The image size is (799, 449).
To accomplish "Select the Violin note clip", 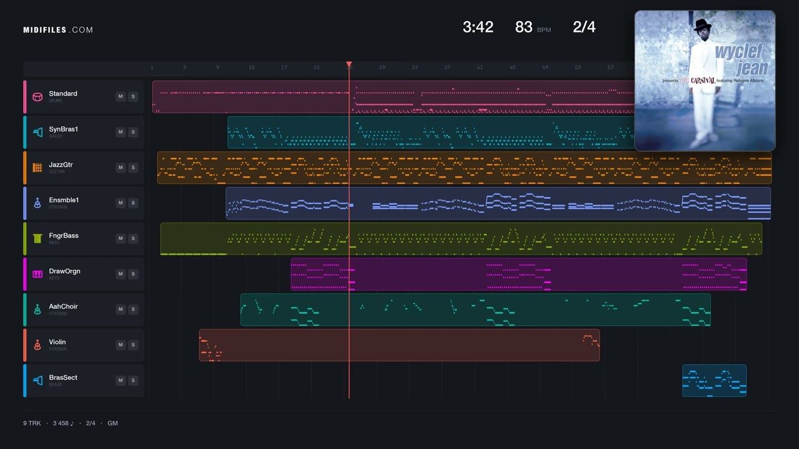I will [x=399, y=345].
